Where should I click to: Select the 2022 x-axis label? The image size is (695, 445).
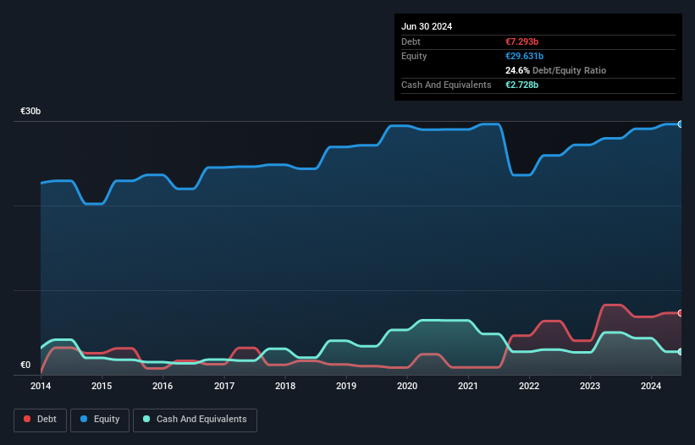(529, 386)
